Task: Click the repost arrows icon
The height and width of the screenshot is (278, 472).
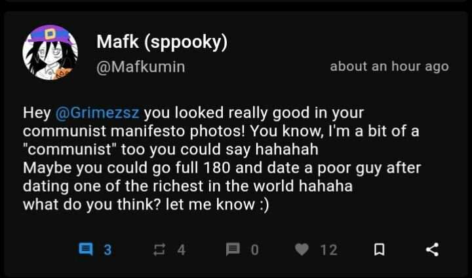Action: [x=159, y=249]
